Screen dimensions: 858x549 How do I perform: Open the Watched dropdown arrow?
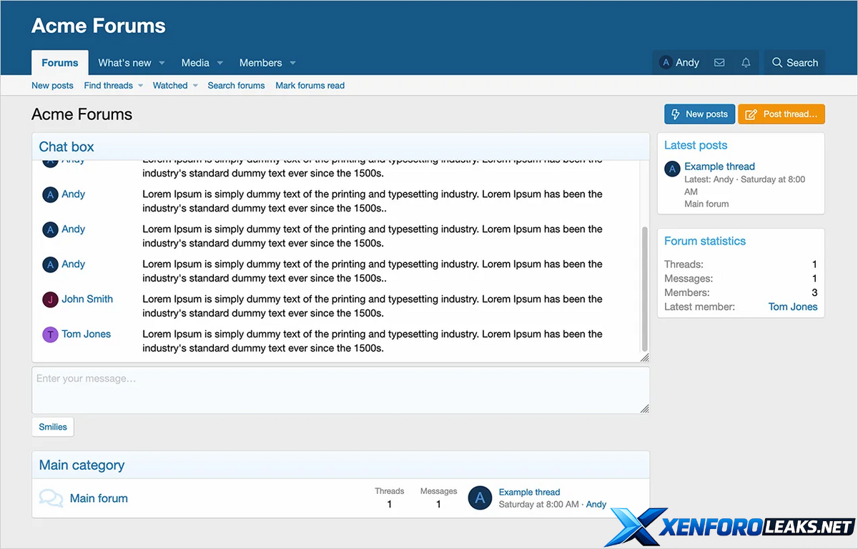tap(195, 86)
